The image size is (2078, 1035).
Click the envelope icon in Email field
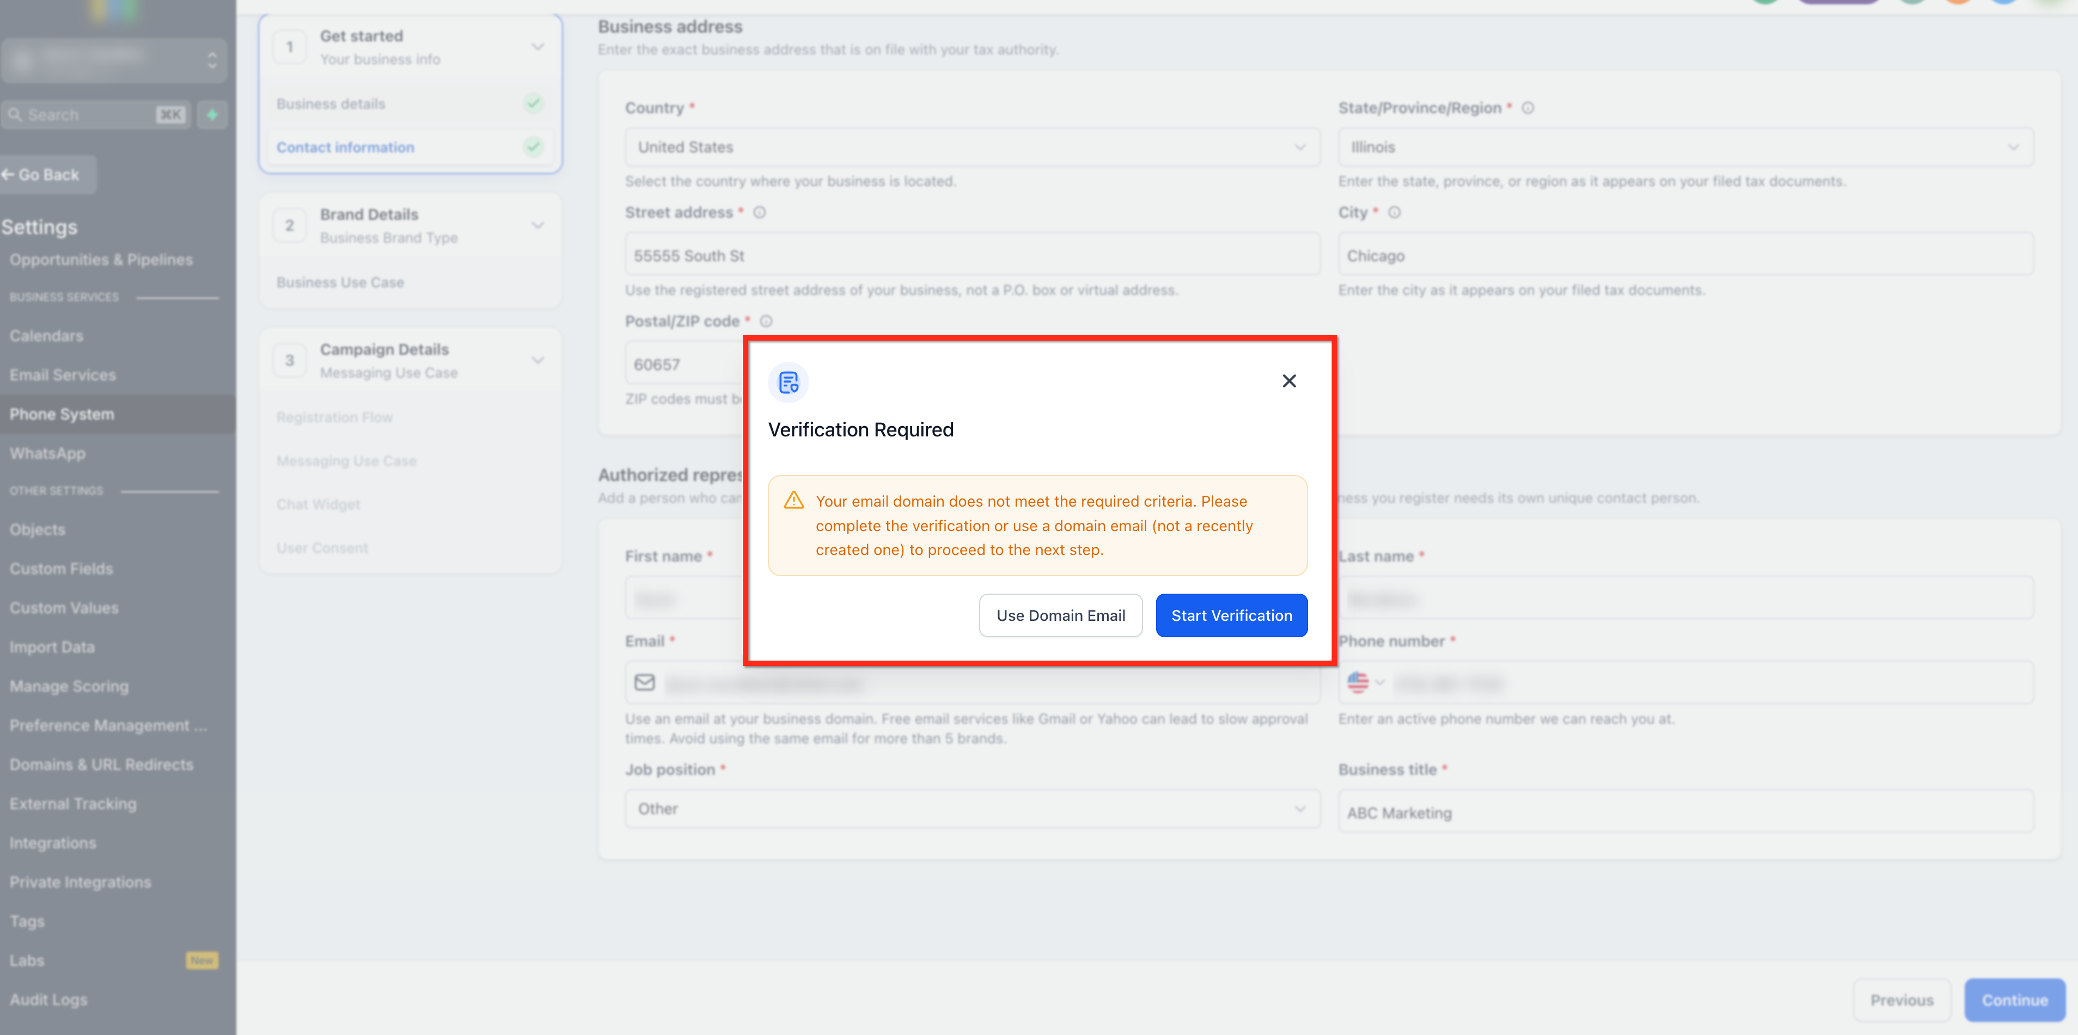(x=644, y=683)
